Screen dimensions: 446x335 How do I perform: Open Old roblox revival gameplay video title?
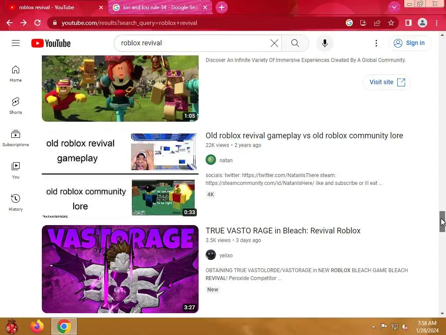304,136
